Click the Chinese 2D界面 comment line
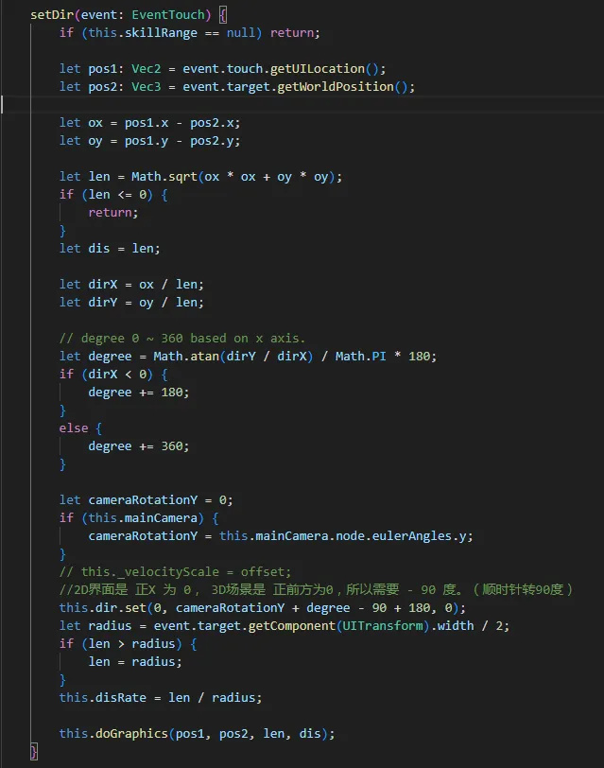 [x=316, y=590]
